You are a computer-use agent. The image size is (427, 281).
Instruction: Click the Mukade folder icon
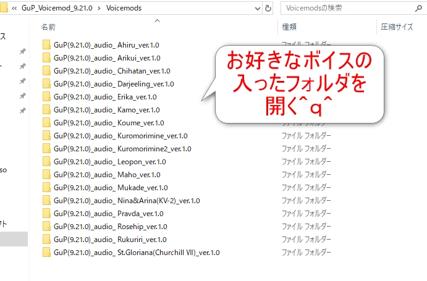(x=46, y=187)
